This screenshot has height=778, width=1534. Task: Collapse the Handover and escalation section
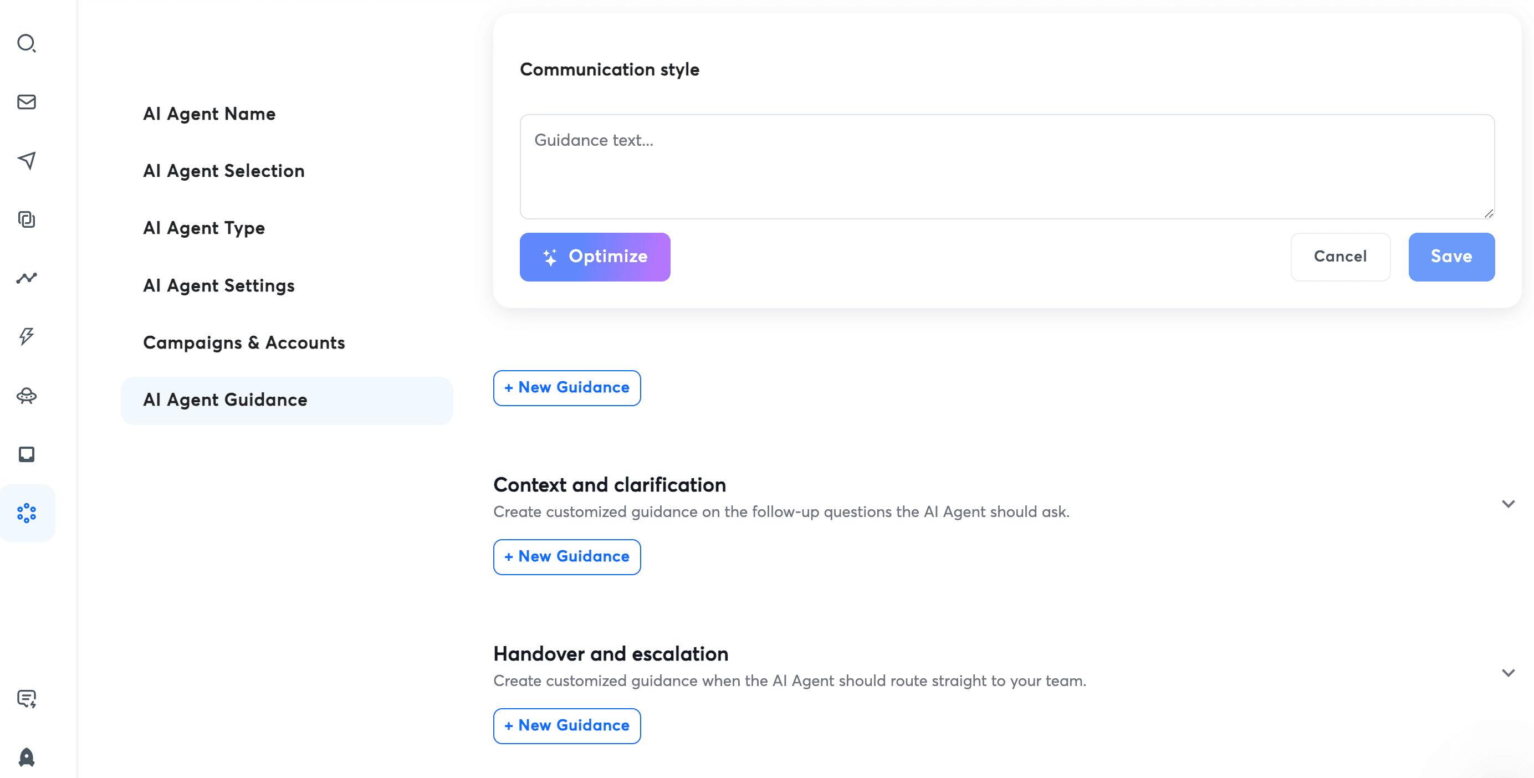click(x=1508, y=673)
